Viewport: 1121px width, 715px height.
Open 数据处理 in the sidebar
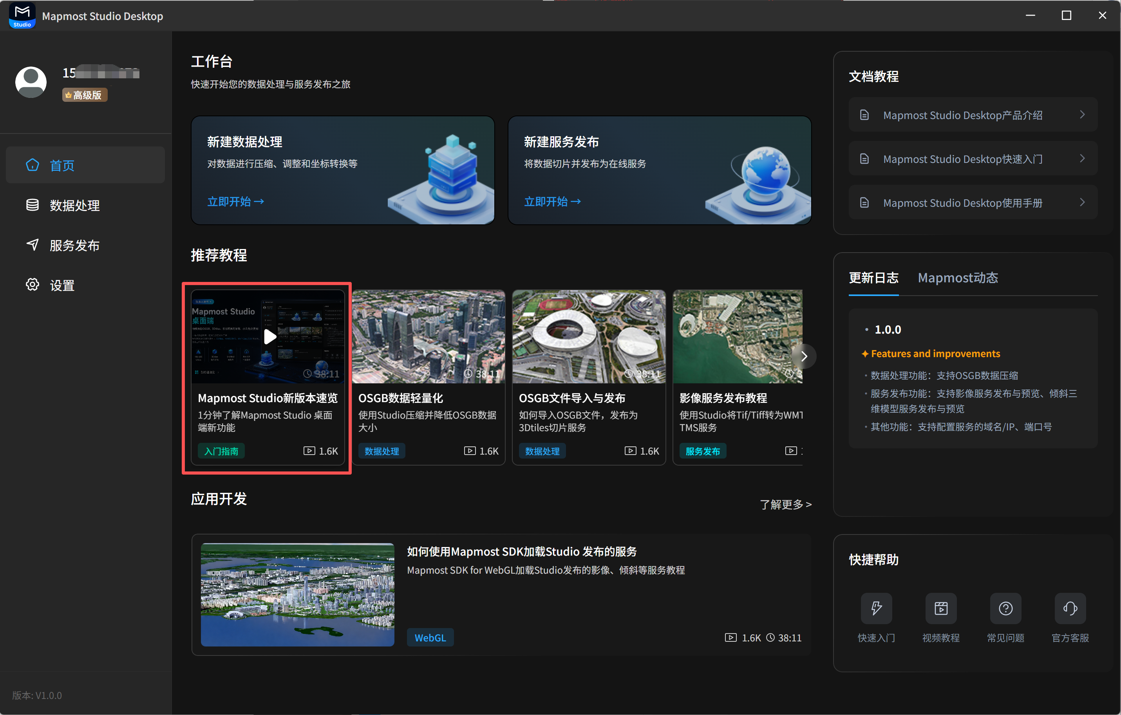tap(85, 205)
